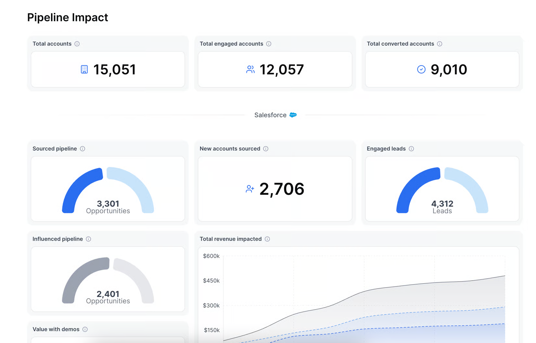The width and height of the screenshot is (536, 343).
Task: Click the New accounts sourced title
Action: [x=230, y=149]
